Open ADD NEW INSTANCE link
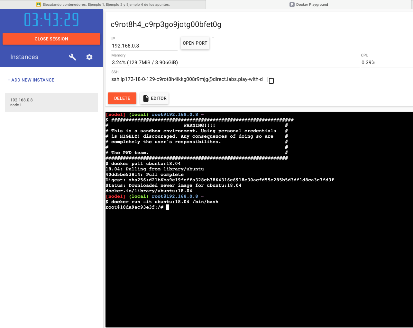Image resolution: width=413 pixels, height=328 pixels. point(31,80)
